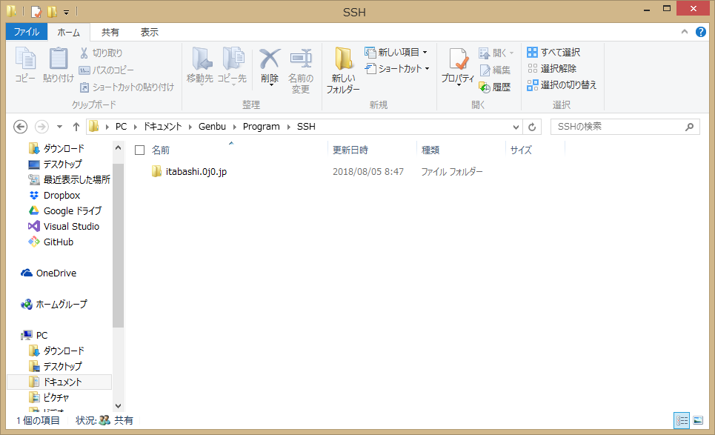715x435 pixels.
Task: Open Properties via the ribbon icon
Action: 457,67
